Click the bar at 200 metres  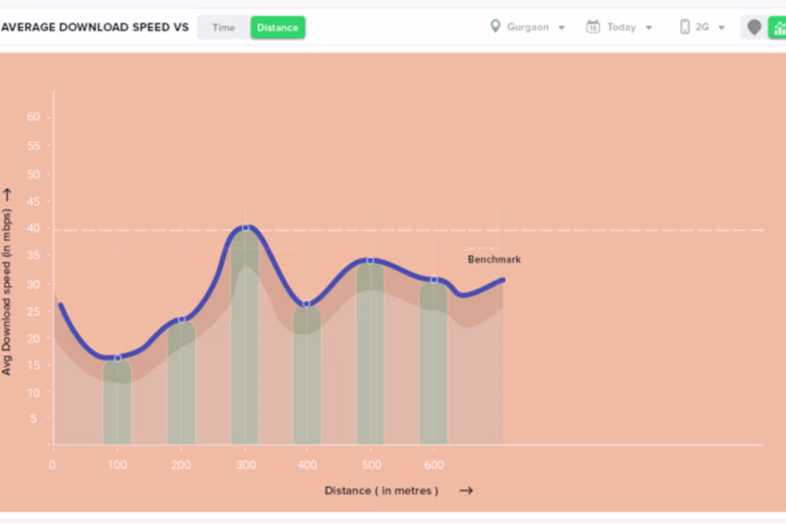[181, 386]
